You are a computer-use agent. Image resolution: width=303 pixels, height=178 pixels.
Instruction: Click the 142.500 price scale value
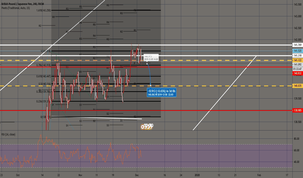coord(297,28)
